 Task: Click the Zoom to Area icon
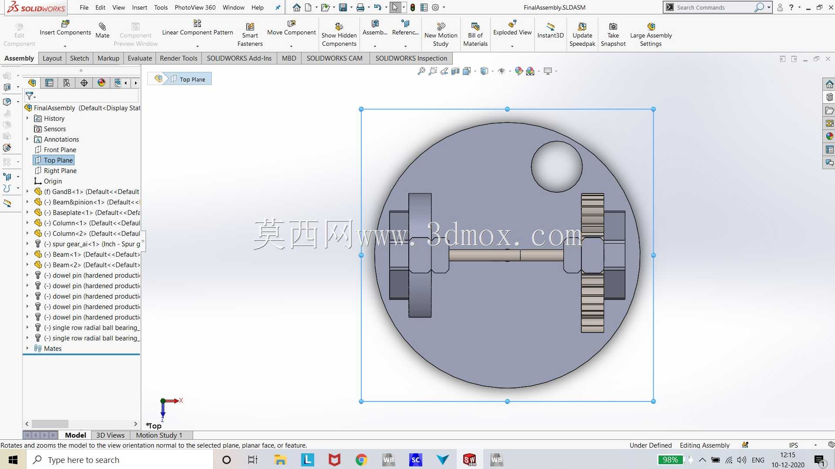pos(433,71)
